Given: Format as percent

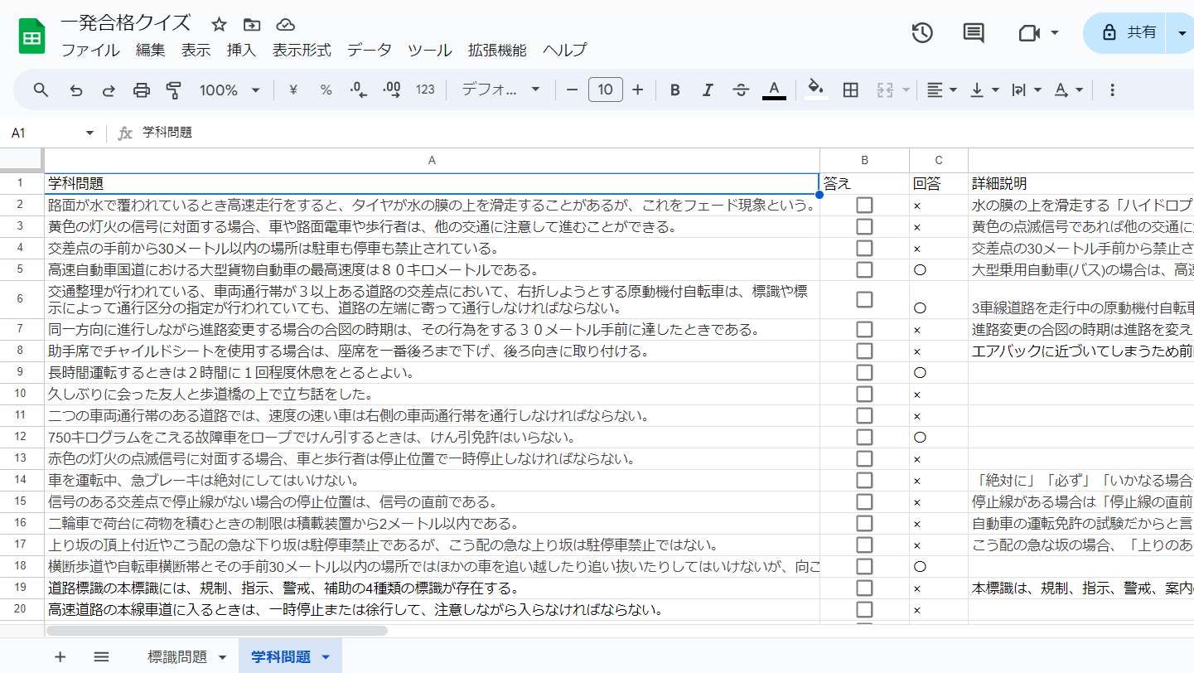Looking at the screenshot, I should [x=326, y=90].
